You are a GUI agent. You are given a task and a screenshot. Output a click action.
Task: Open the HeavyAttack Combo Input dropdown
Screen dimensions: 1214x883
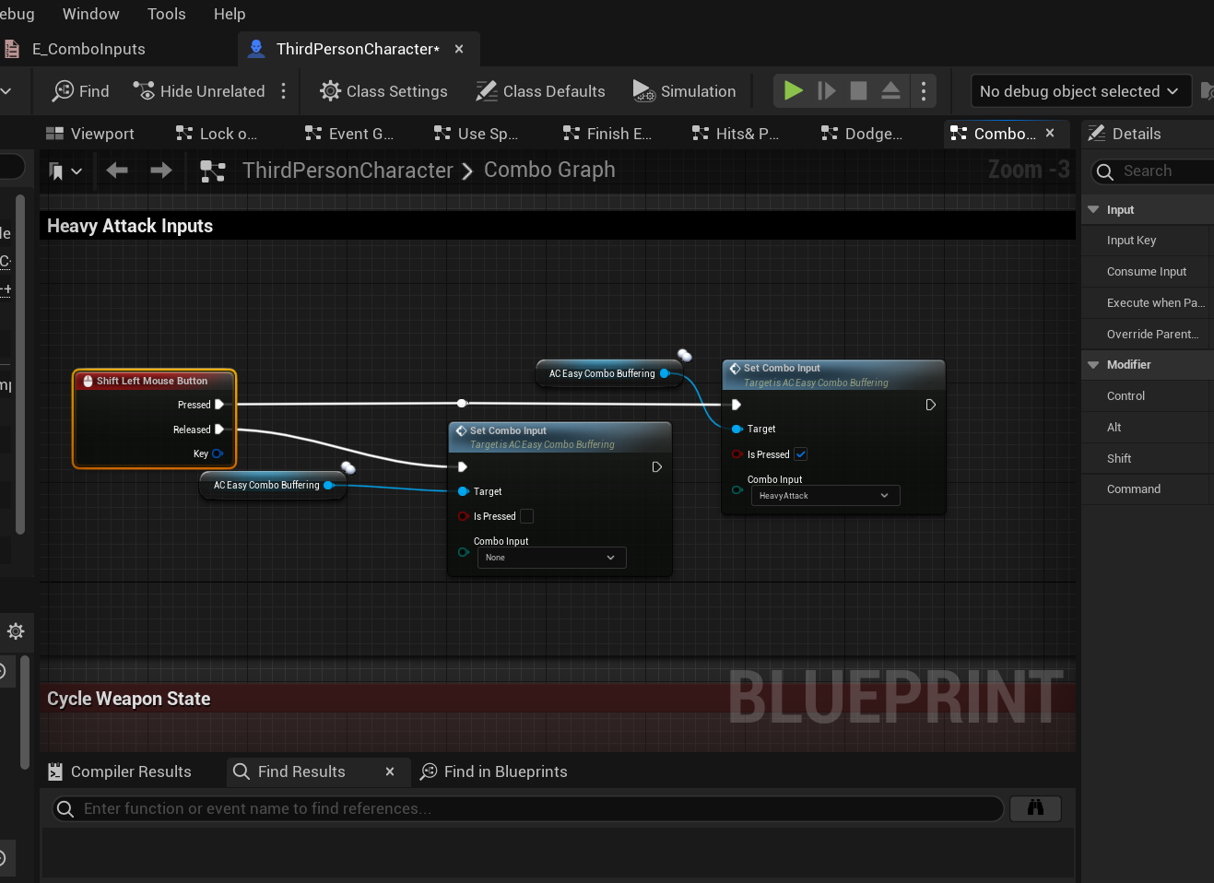[825, 495]
